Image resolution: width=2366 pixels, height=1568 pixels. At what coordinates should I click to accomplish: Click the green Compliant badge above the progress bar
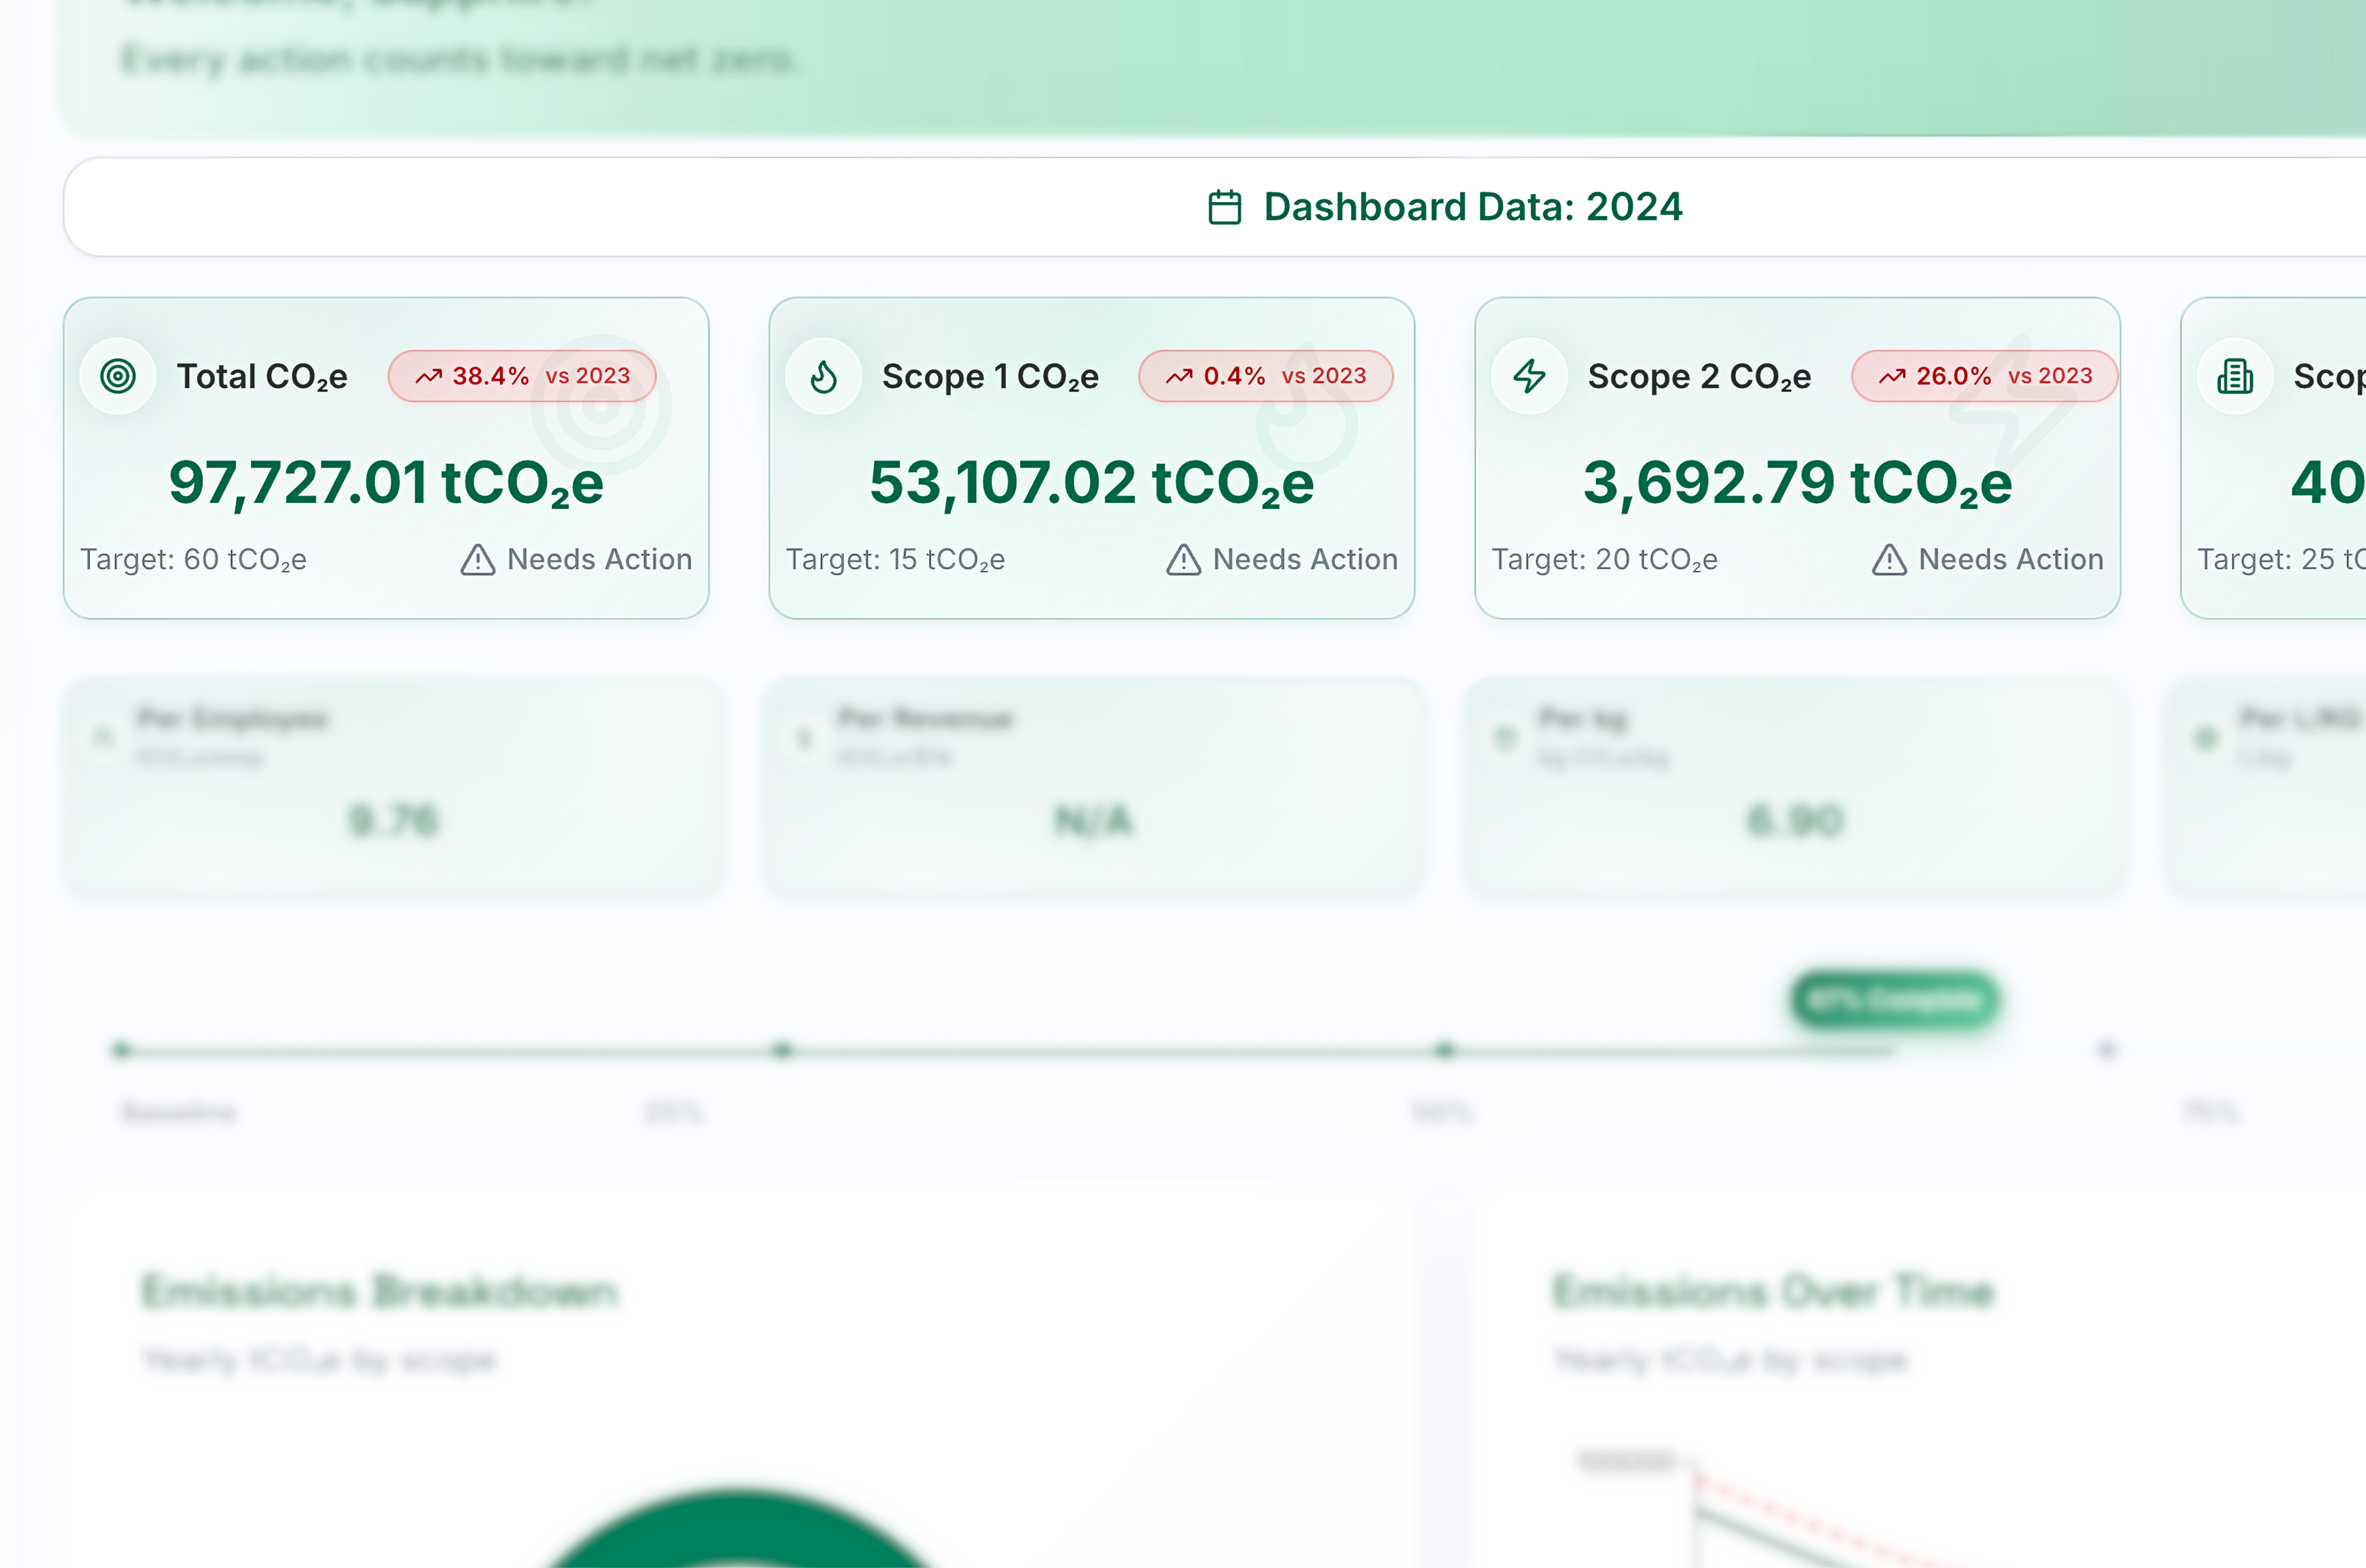[1894, 1001]
